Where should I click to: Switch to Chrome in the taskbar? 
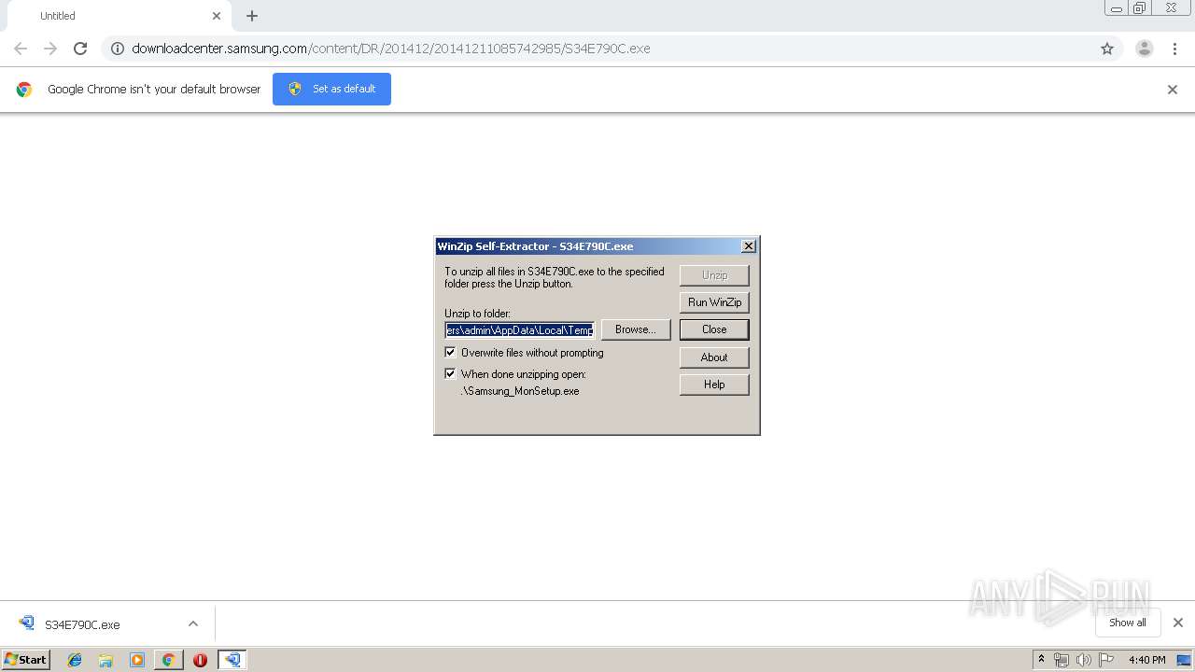[168, 660]
